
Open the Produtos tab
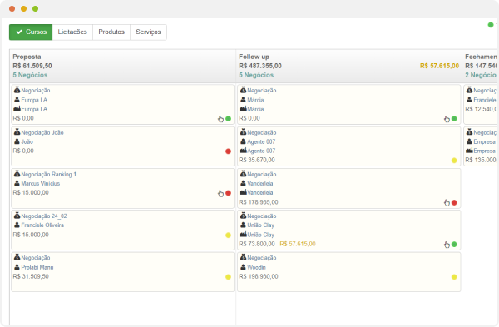click(111, 32)
